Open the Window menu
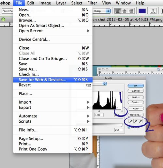This screenshot has height=168, width=163. [x=123, y=3]
